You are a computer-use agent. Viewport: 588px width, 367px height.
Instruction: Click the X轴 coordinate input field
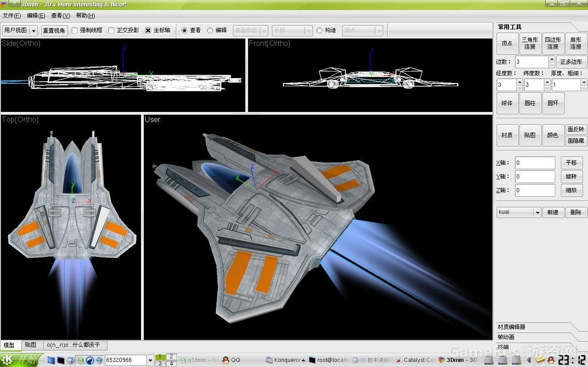[x=534, y=162]
